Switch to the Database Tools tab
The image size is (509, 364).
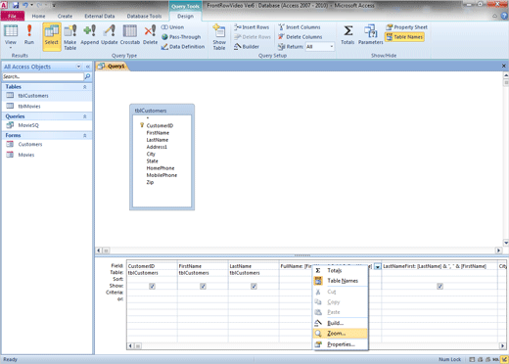(144, 16)
